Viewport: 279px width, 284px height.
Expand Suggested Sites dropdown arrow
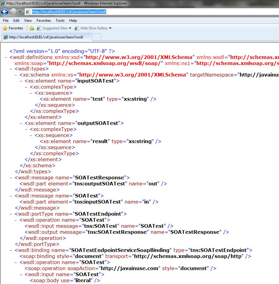click(70, 28)
